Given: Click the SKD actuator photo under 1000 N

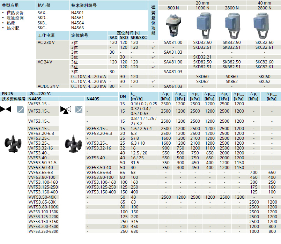Looking at the screenshot, I should click(x=204, y=25).
